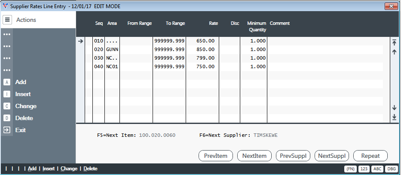
Task: Select the PrevSuppl button
Action: pyautogui.click(x=293, y=156)
